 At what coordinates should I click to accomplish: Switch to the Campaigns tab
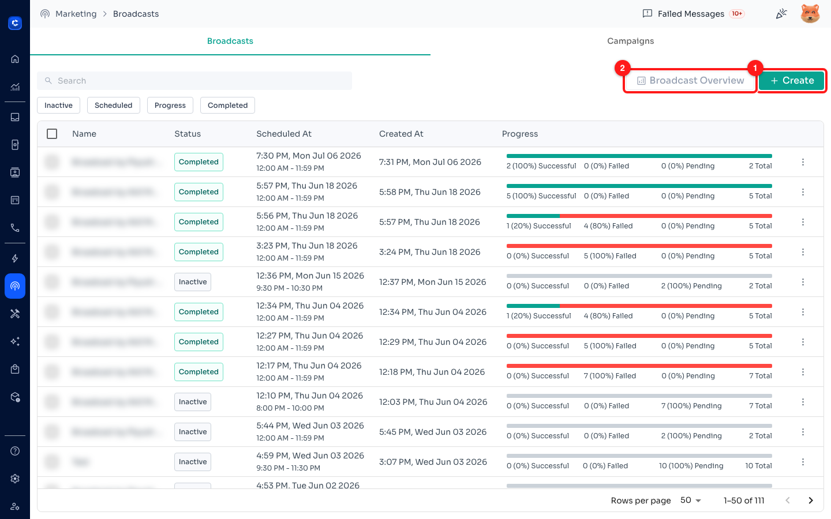[631, 41]
